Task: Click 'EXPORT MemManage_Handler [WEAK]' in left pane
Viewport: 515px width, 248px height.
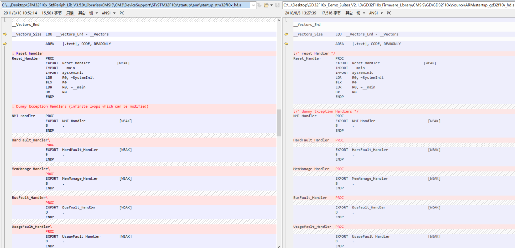Action: coord(89,178)
